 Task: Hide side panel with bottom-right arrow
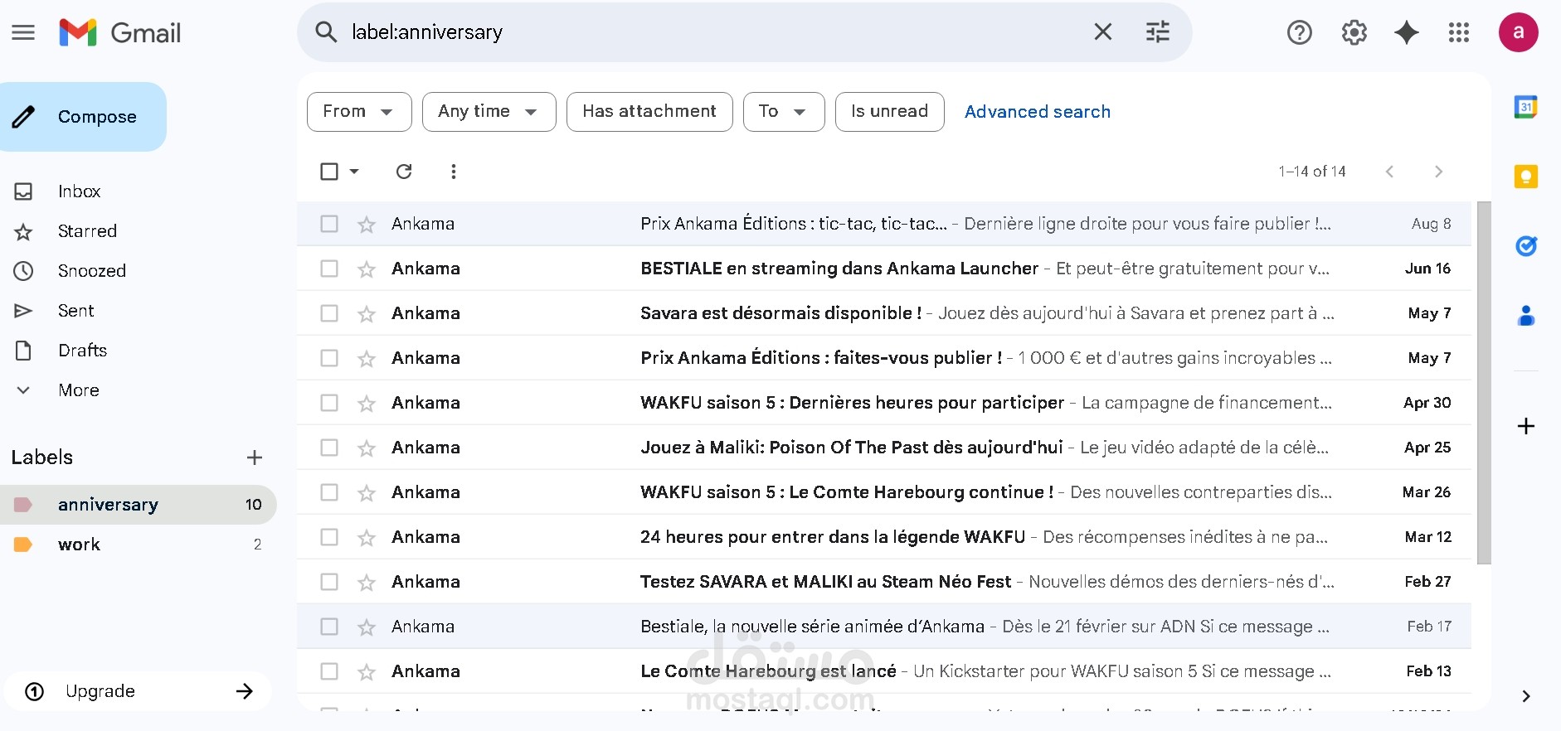pyautogui.click(x=1526, y=696)
